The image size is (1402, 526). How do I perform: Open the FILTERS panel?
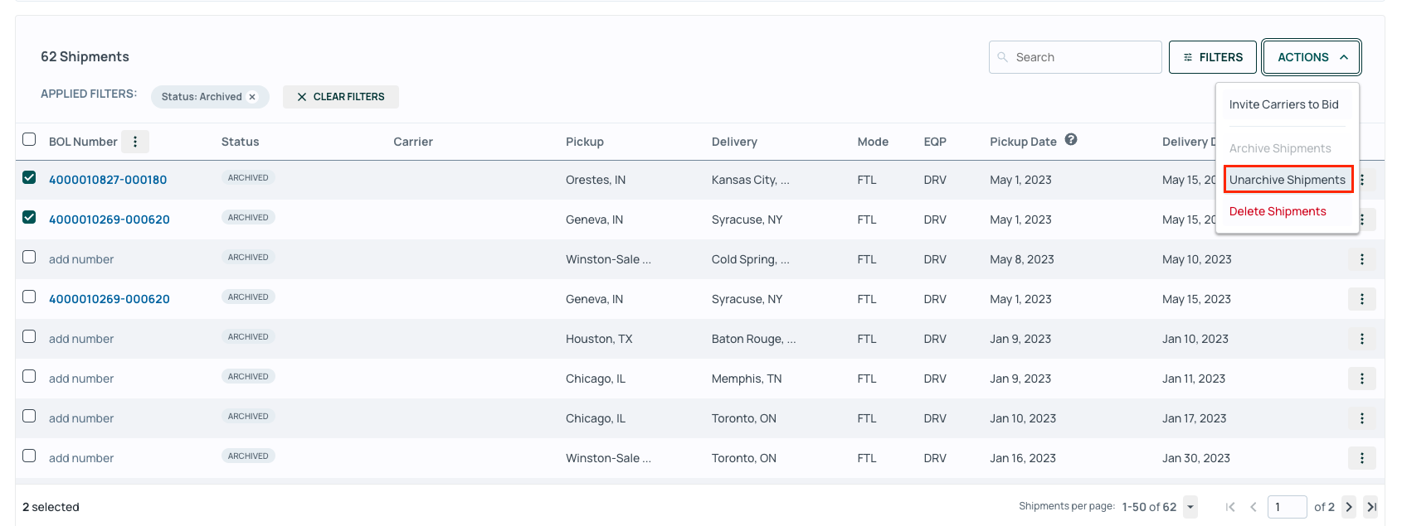pos(1212,57)
